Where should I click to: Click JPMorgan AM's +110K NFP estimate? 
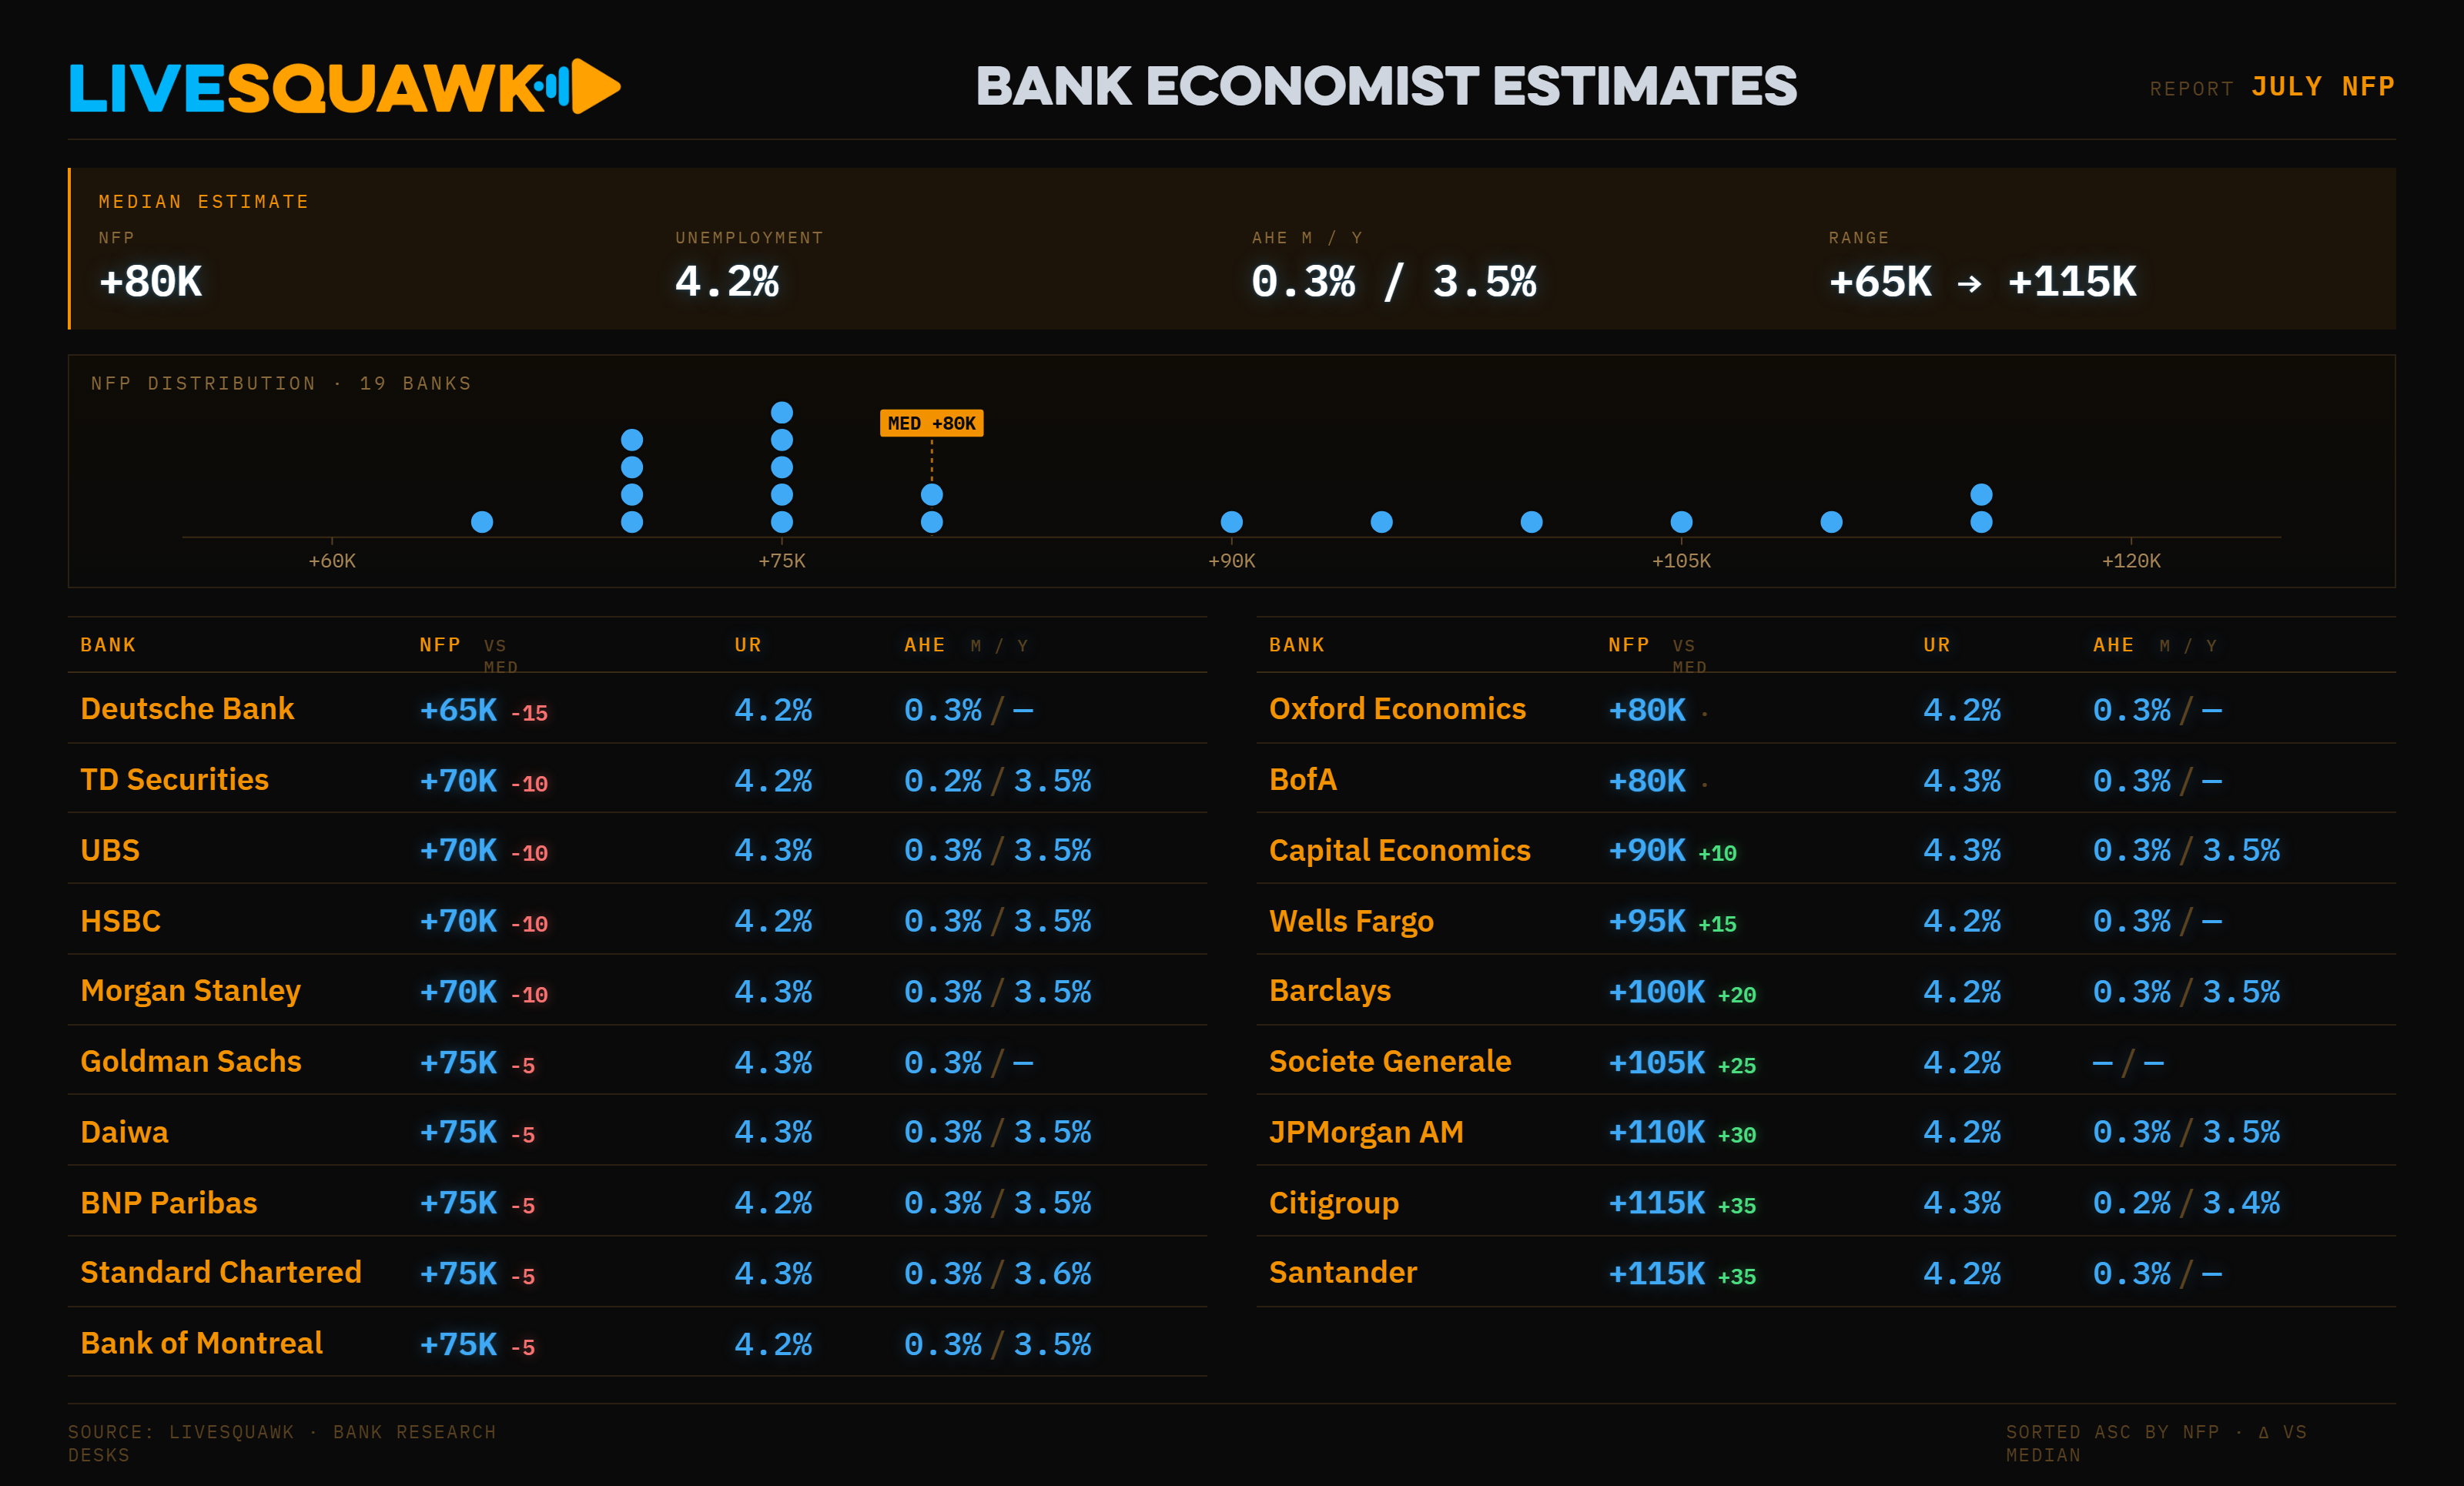click(x=1657, y=1132)
